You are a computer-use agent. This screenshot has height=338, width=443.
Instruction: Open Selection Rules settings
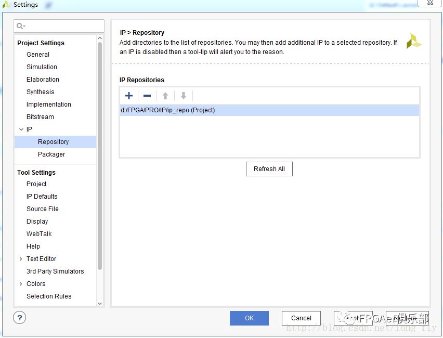49,296
